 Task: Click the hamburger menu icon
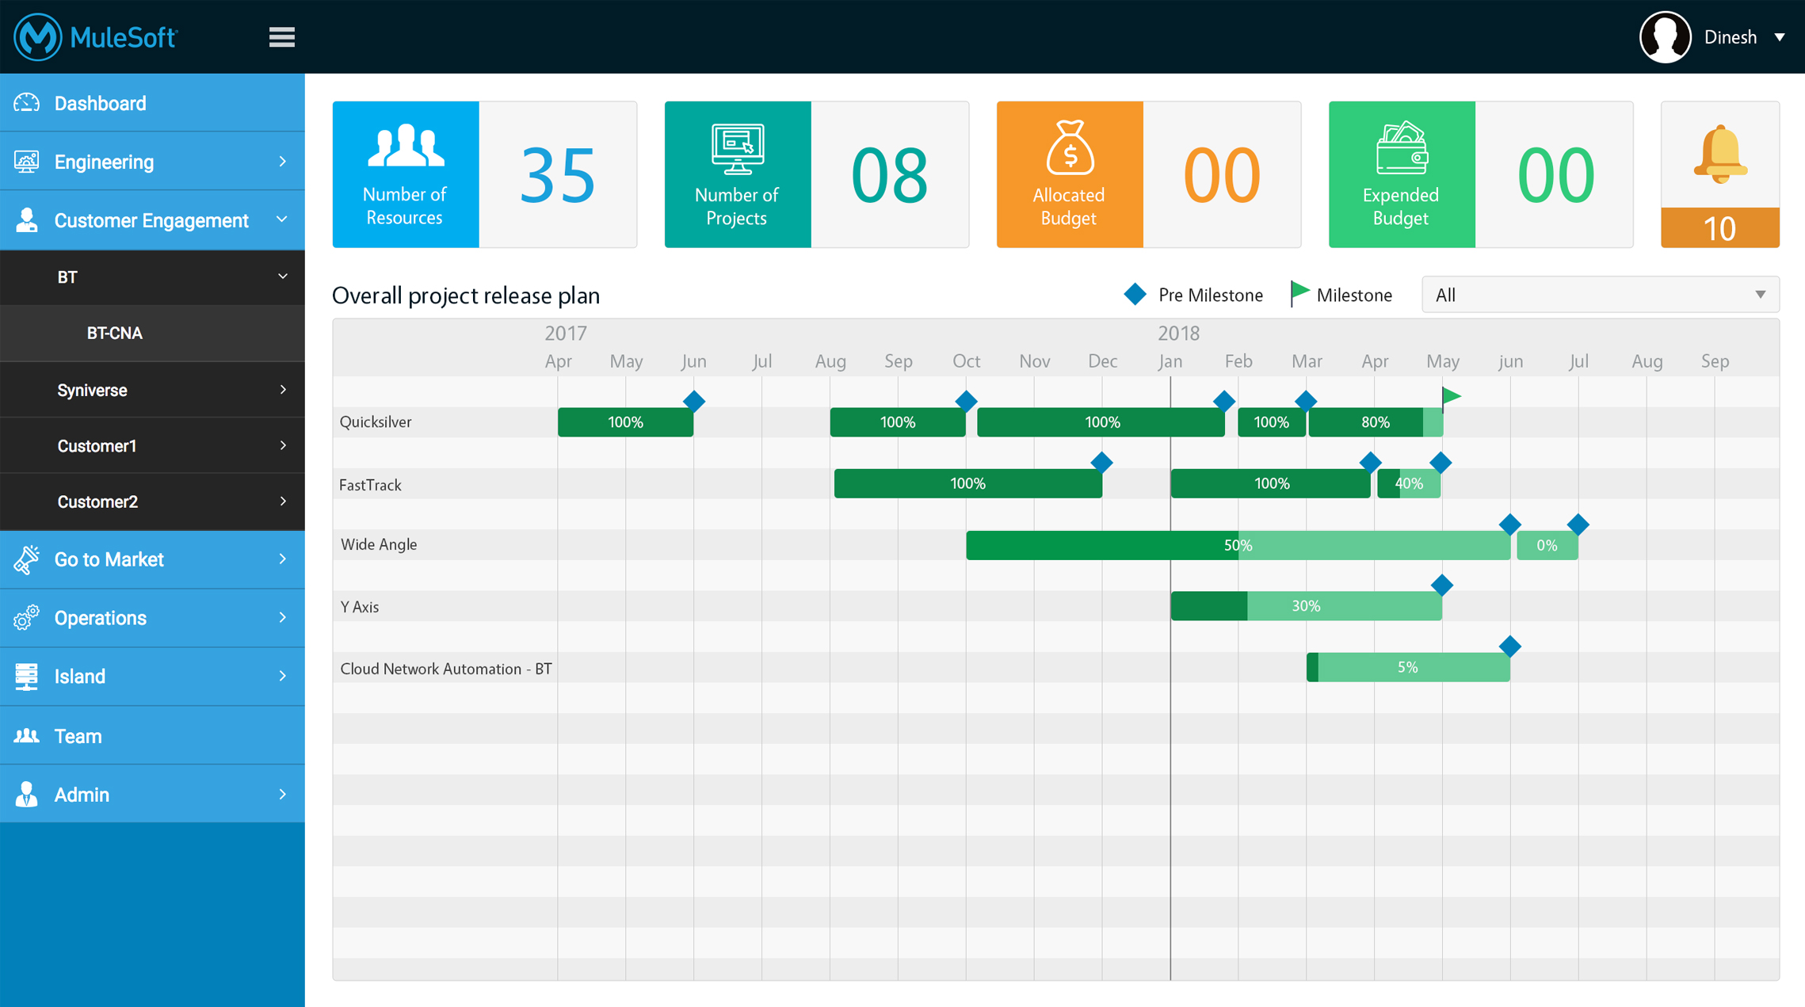(281, 37)
